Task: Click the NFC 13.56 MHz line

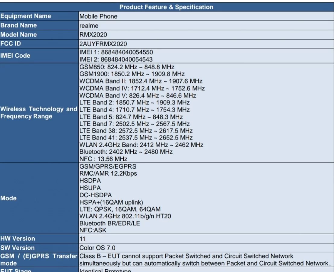Action: tap(103, 159)
